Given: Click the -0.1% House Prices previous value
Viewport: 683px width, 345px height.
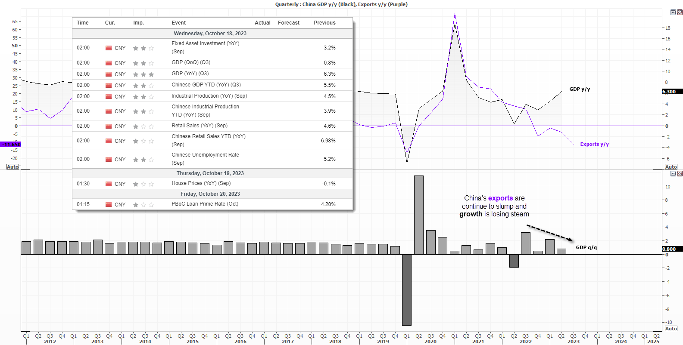Looking at the screenshot, I should tap(329, 184).
